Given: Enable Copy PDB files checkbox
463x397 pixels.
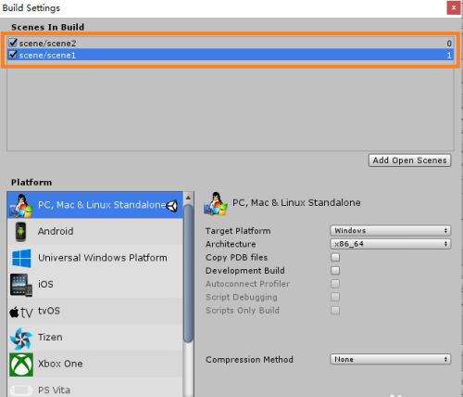Looking at the screenshot, I should (335, 257).
